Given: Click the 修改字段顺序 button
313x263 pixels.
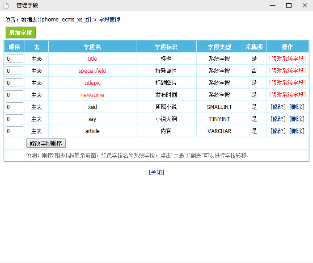Looking at the screenshot, I should point(46,143).
